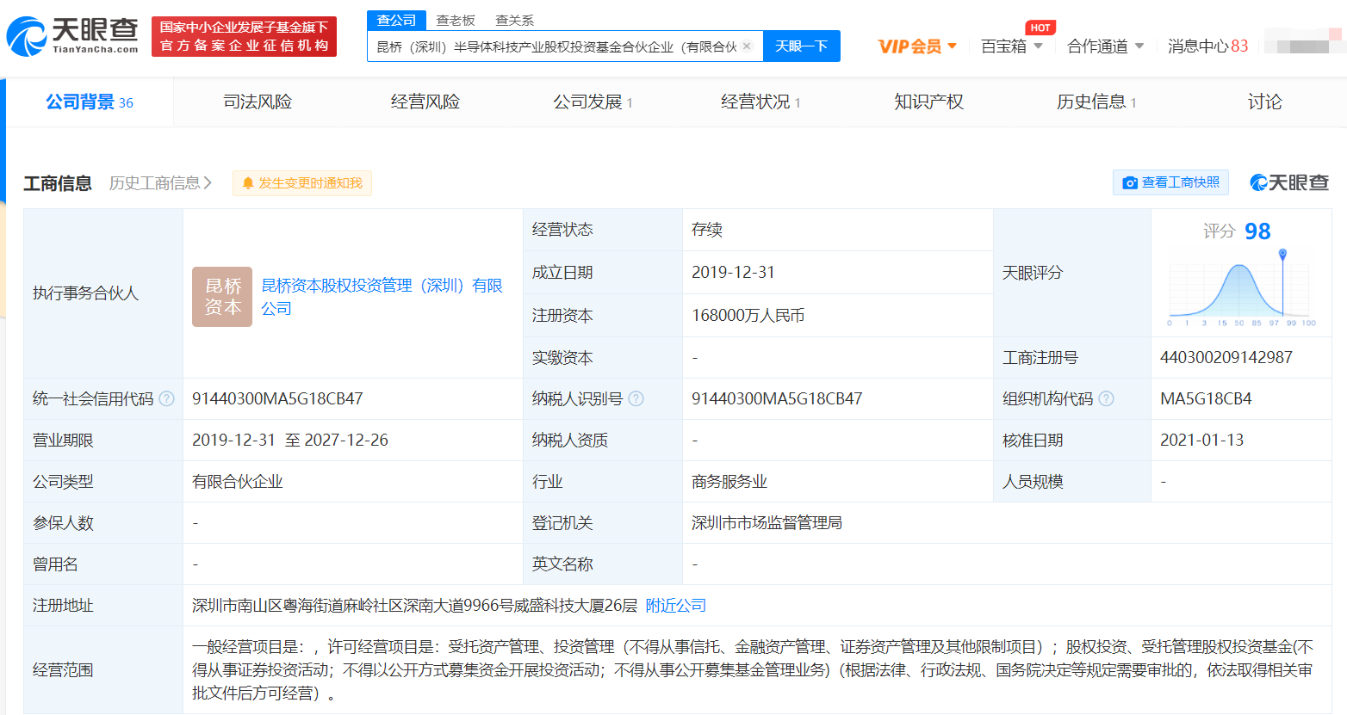The width and height of the screenshot is (1347, 715).
Task: Clear the search box with the X icon
Action: tap(747, 46)
